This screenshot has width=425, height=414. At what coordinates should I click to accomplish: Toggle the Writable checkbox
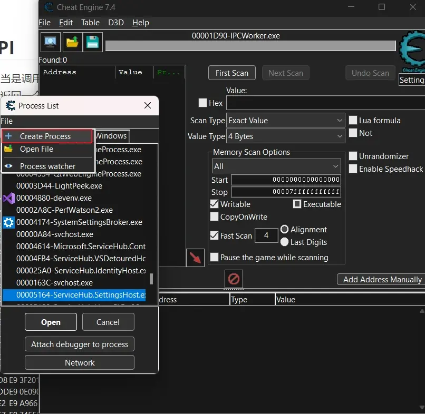[x=214, y=204]
